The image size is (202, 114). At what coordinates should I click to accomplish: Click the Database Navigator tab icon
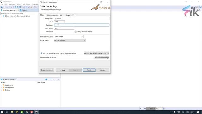click(2, 10)
